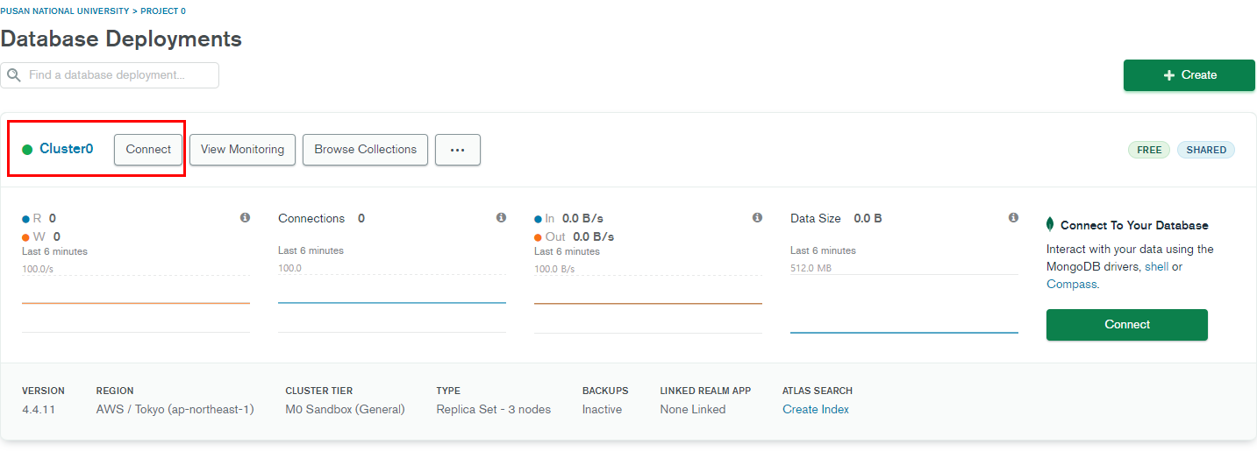
Task: Click the FREE badge
Action: click(x=1149, y=150)
